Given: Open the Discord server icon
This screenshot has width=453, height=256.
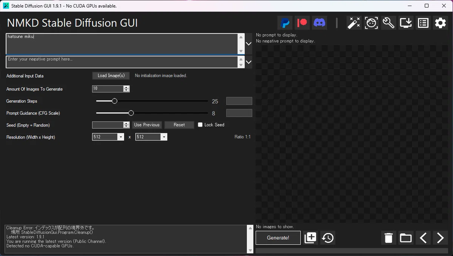Looking at the screenshot, I should pyautogui.click(x=320, y=23).
